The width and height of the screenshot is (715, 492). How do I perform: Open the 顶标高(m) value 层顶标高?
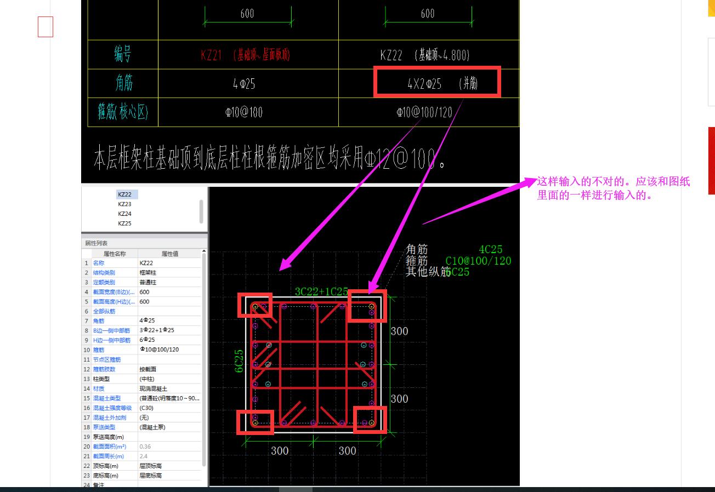tap(170, 466)
